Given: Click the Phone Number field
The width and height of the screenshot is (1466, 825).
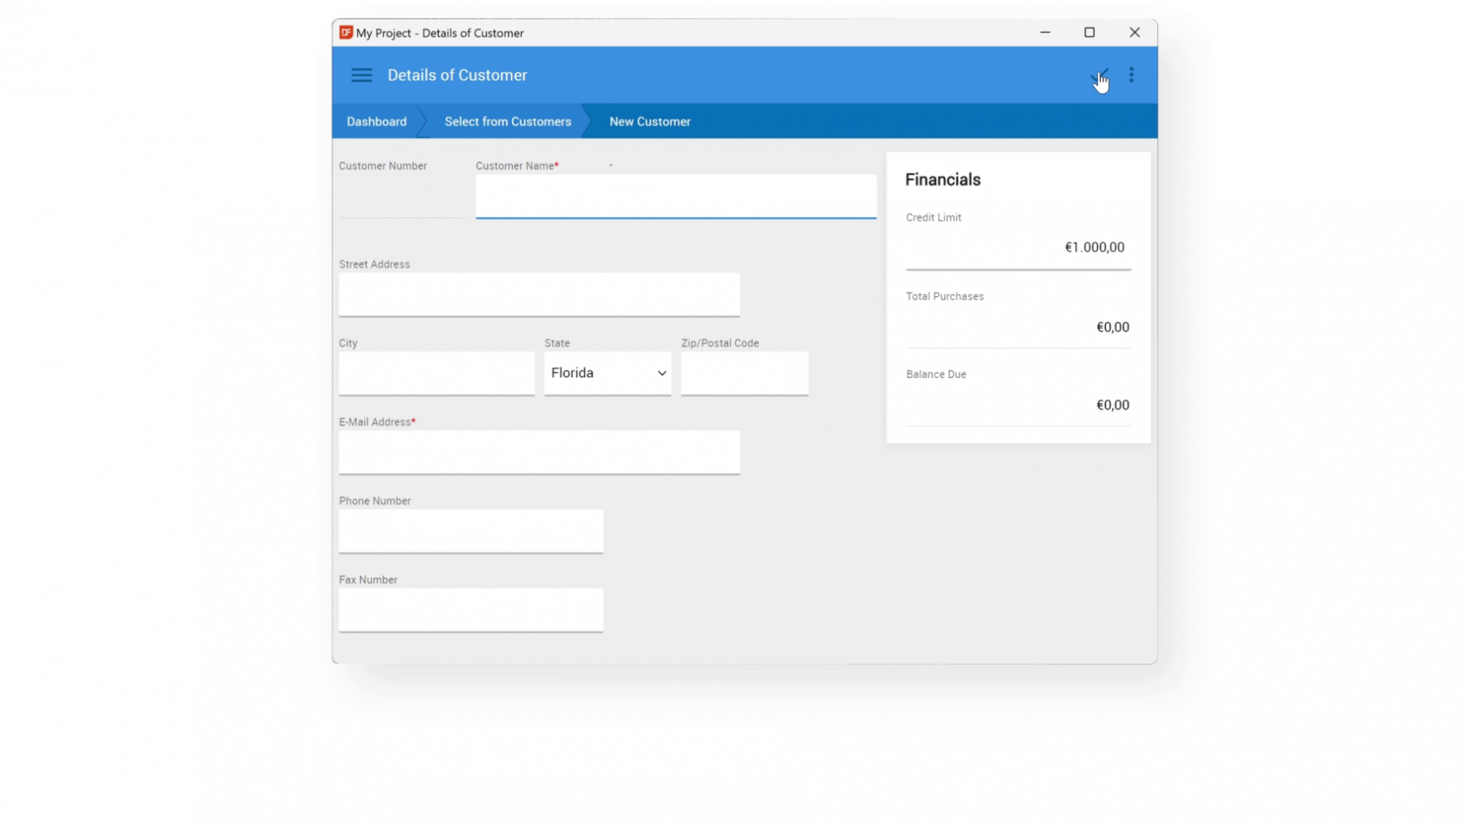Looking at the screenshot, I should [471, 531].
